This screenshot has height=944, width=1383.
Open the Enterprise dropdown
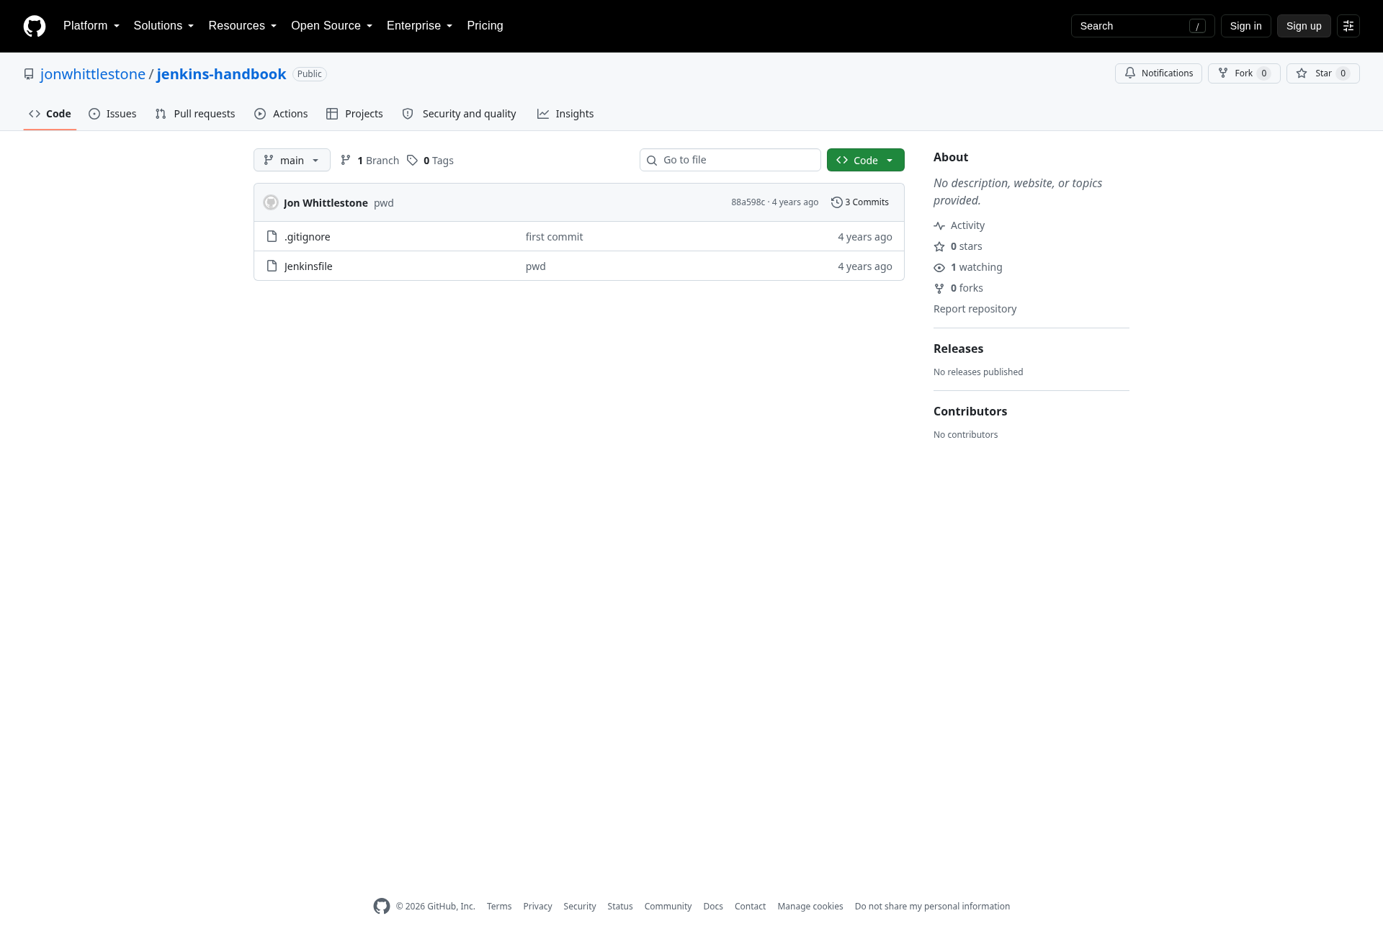(x=419, y=26)
